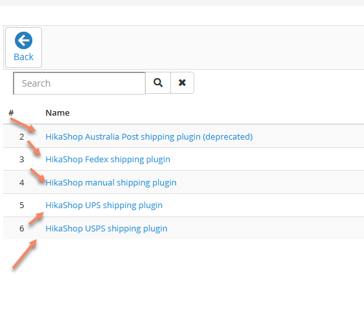
Task: Click row number 4 in the list
Action: 21,183
